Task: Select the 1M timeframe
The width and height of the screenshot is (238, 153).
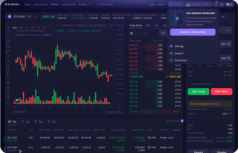Action: [x=44, y=27]
